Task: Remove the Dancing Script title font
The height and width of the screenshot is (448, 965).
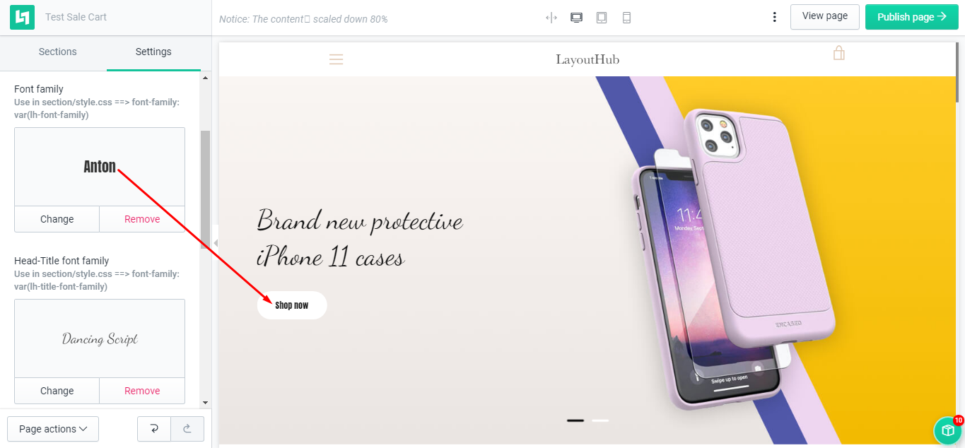Action: pyautogui.click(x=142, y=391)
